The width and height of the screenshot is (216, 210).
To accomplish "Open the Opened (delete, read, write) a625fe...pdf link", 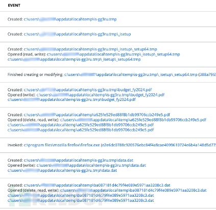I will [133, 120].
